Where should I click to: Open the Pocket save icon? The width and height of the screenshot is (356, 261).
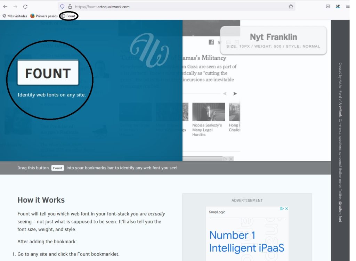pos(328,6)
